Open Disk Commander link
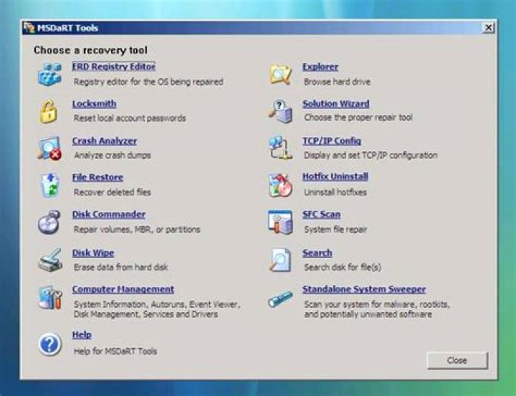The height and width of the screenshot is (396, 516). [x=109, y=214]
